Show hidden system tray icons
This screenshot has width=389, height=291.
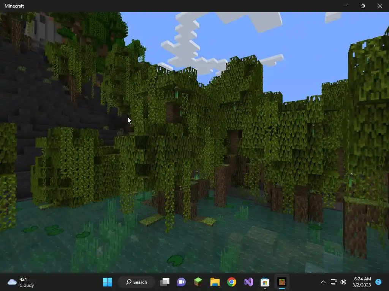coord(323,282)
